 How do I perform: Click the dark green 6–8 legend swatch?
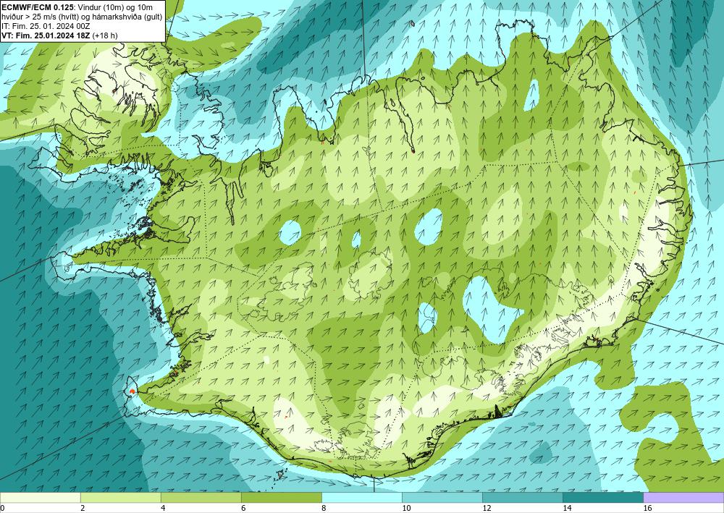pos(281,497)
